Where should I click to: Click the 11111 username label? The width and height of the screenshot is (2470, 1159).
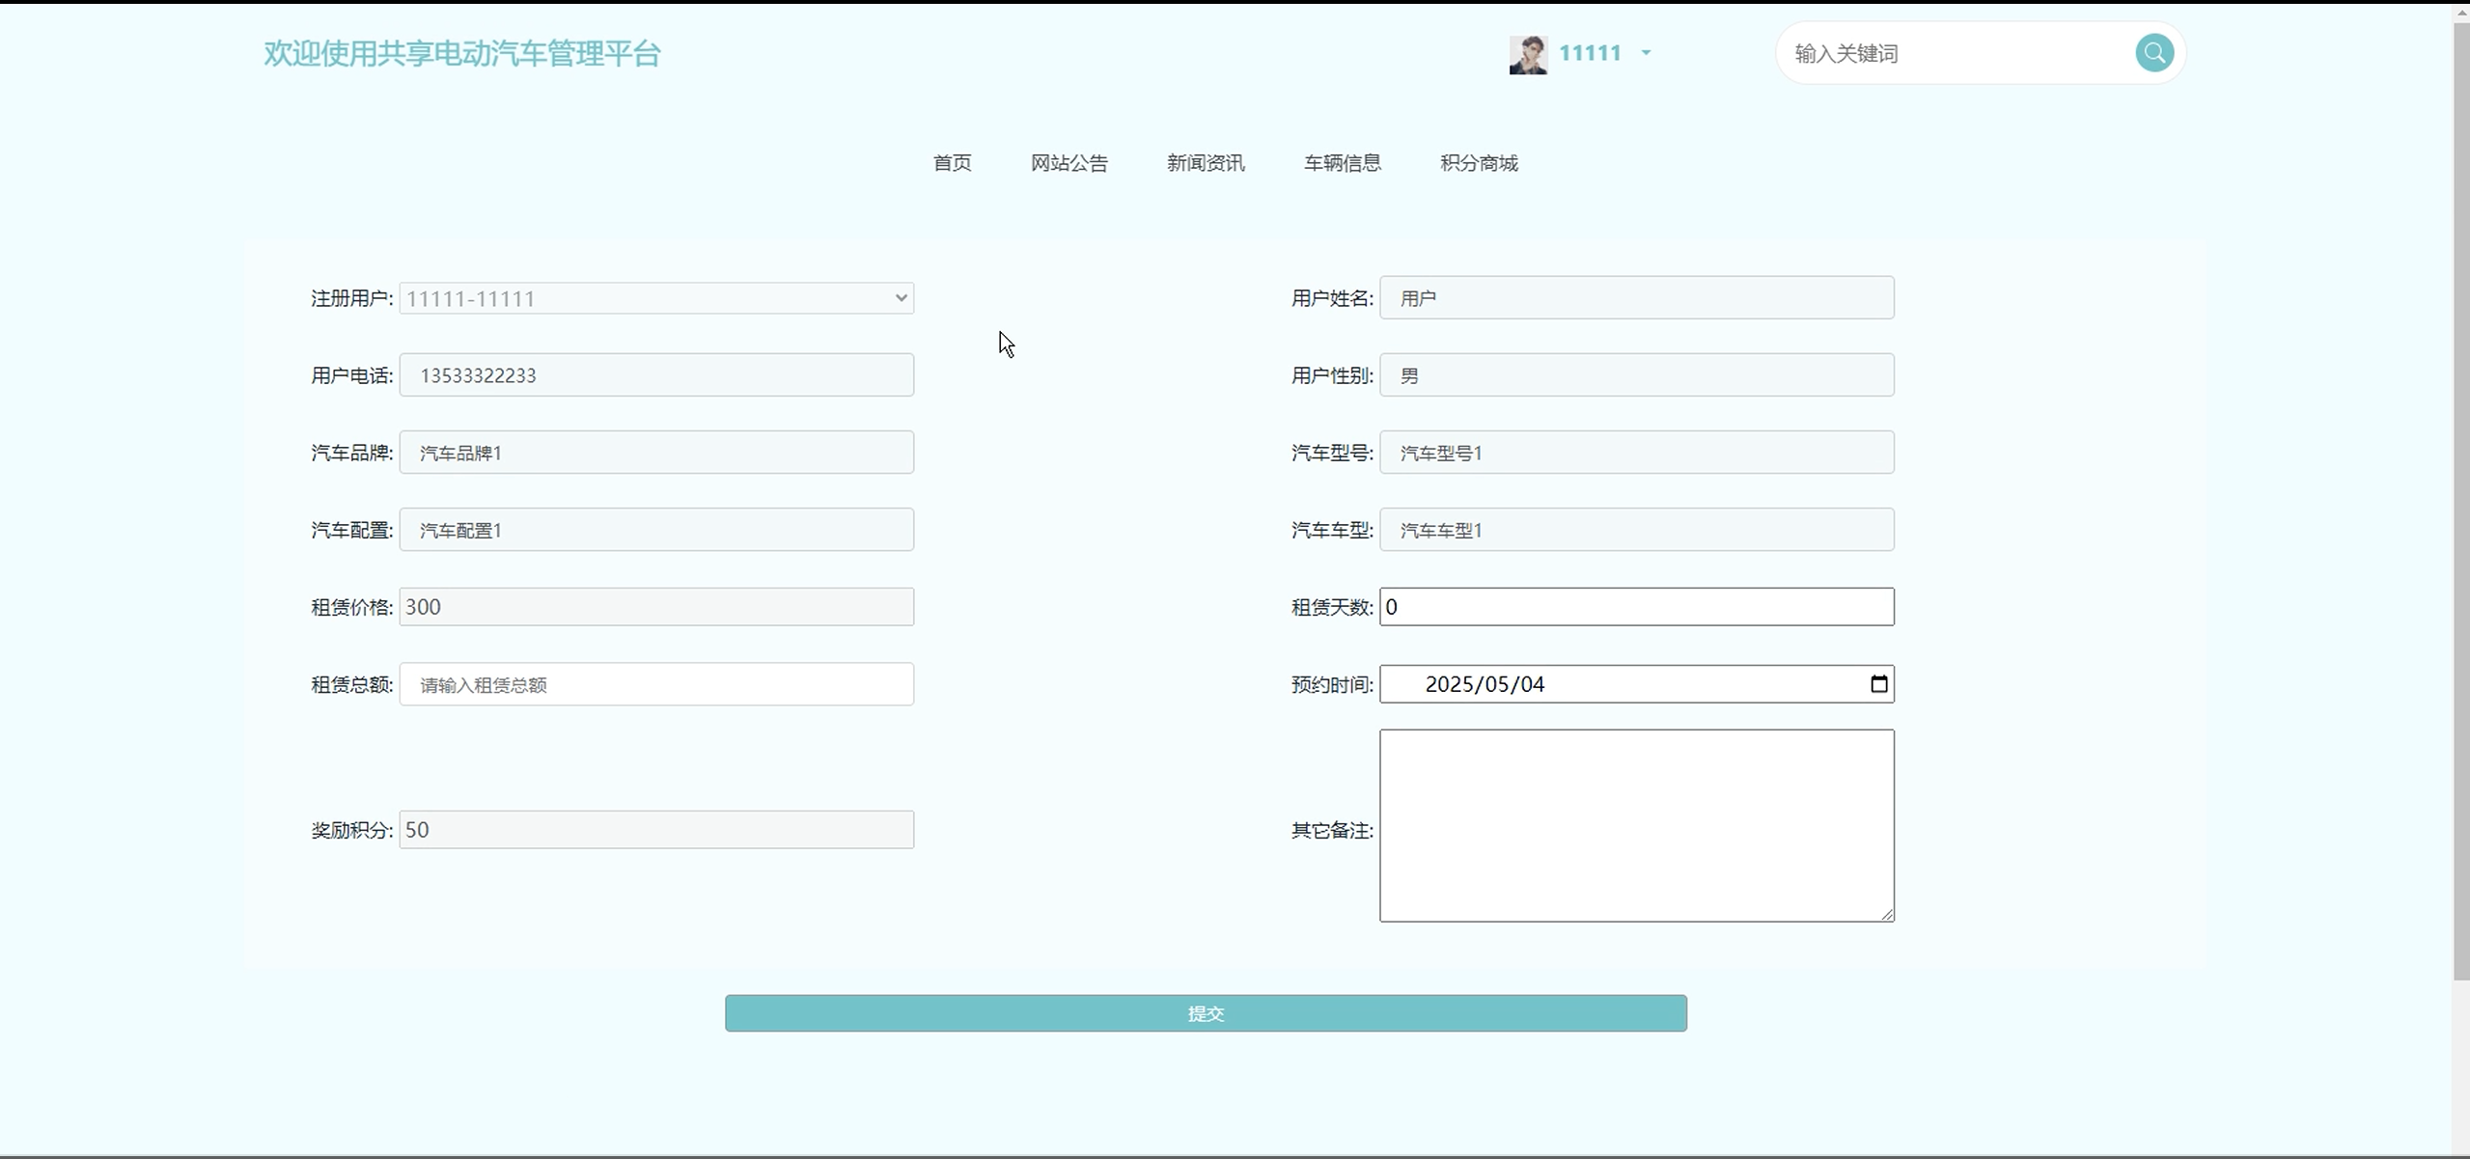(1590, 54)
